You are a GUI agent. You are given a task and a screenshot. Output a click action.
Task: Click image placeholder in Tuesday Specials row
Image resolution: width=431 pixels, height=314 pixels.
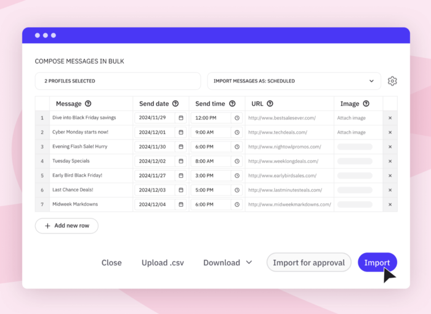(355, 161)
